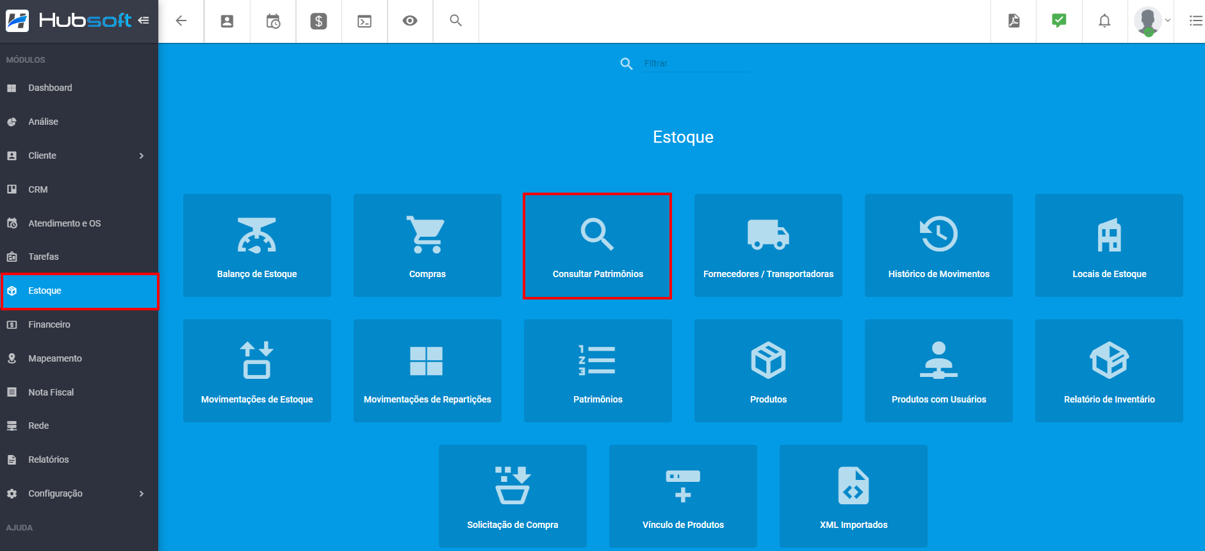Open Relatórios in the sidebar
The width and height of the screenshot is (1205, 551).
coord(79,459)
